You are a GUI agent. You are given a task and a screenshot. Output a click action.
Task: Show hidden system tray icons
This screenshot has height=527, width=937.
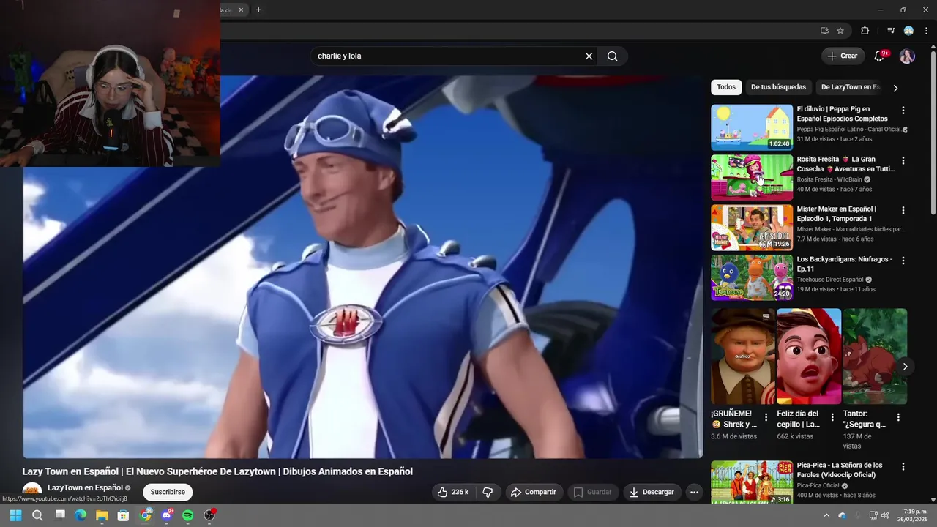[x=826, y=515]
